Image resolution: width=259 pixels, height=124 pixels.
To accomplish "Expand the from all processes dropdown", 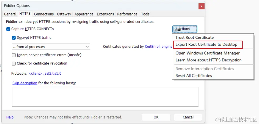I will tap(51, 47).
